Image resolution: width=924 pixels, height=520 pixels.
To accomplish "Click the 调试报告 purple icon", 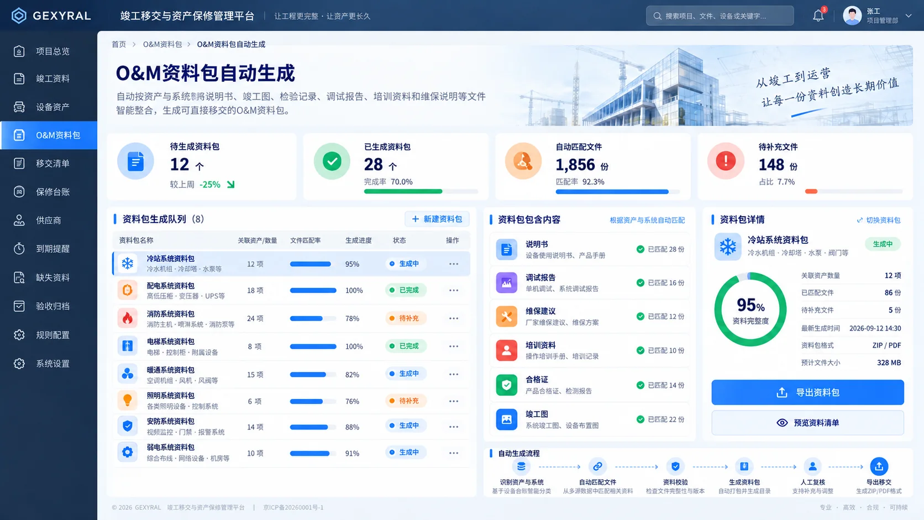I will point(506,283).
